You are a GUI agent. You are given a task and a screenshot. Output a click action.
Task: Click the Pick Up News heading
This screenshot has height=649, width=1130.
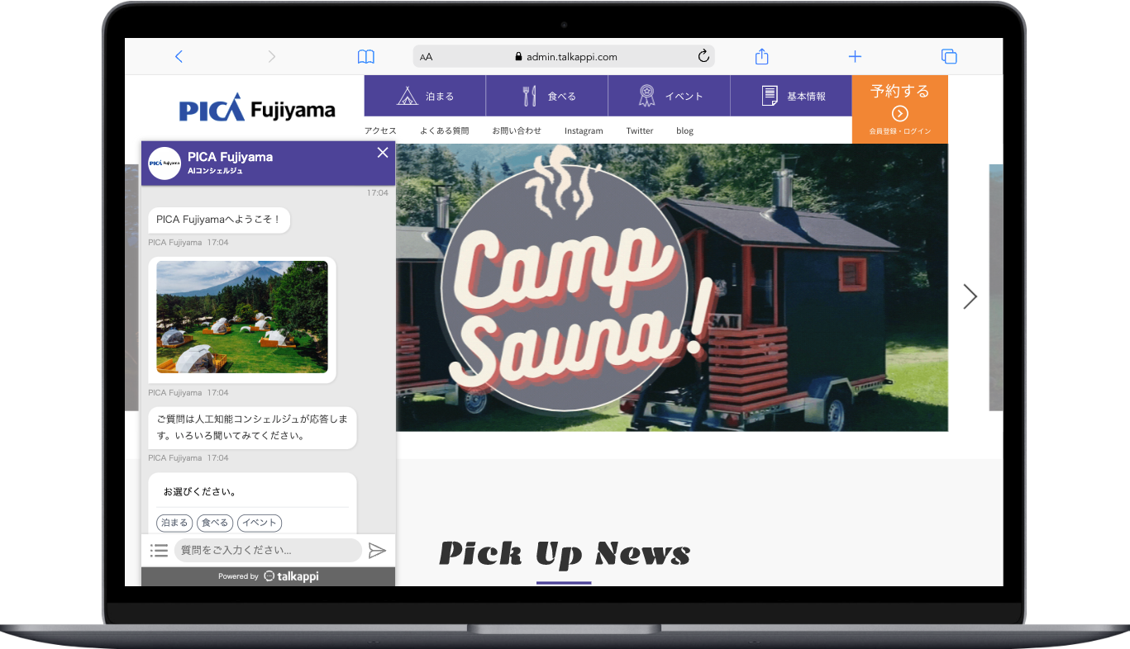[x=565, y=553]
